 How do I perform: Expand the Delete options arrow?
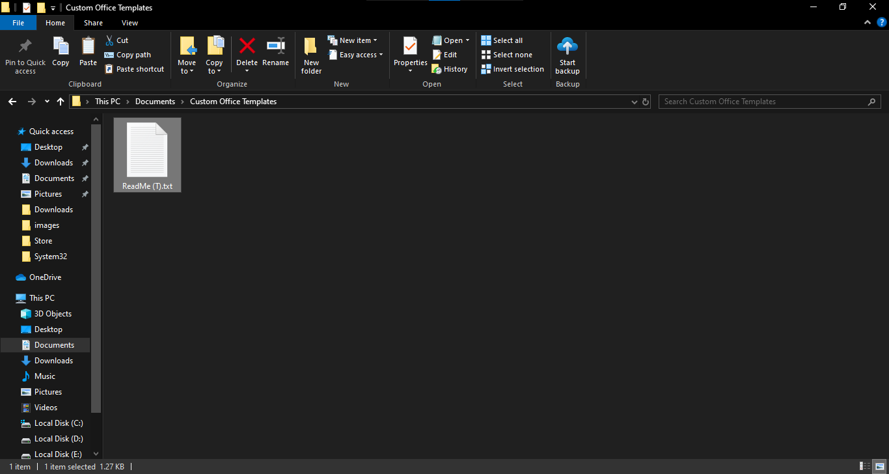(247, 70)
